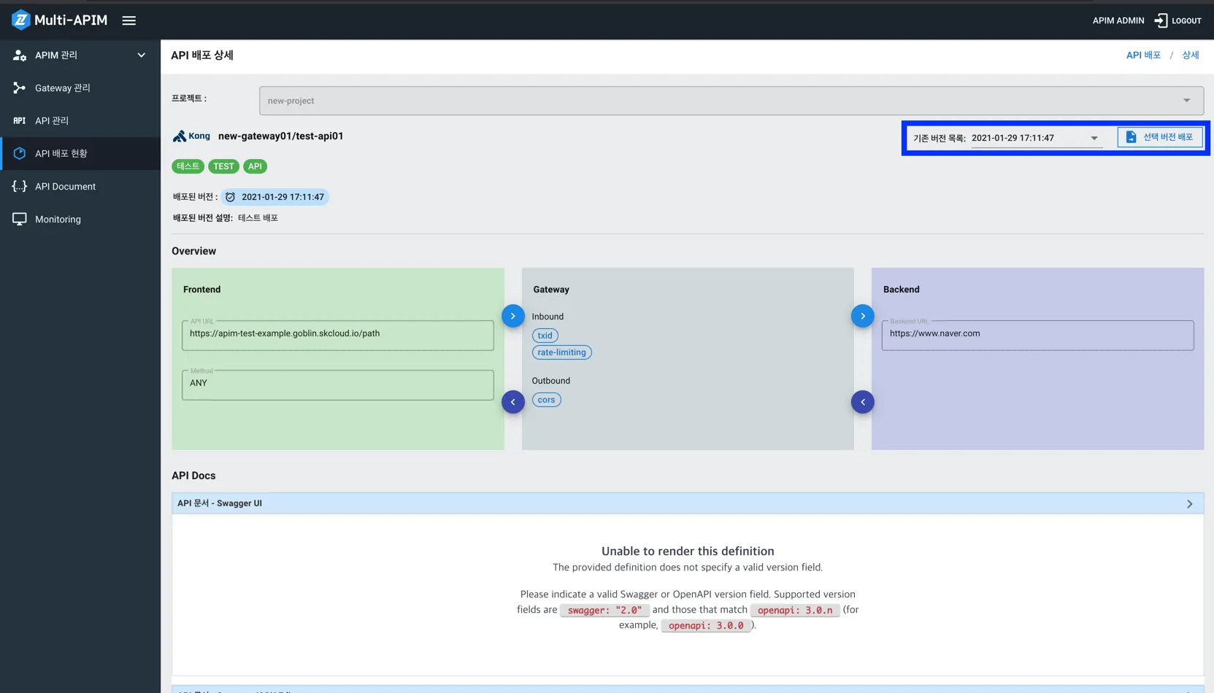This screenshot has height=693, width=1214.
Task: Click the rate-limiting inbound plugin chip
Action: pos(561,352)
